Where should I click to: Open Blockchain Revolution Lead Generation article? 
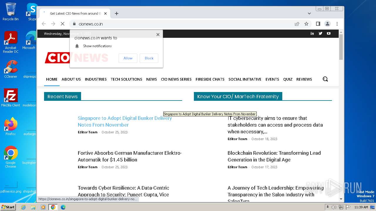[274, 156]
